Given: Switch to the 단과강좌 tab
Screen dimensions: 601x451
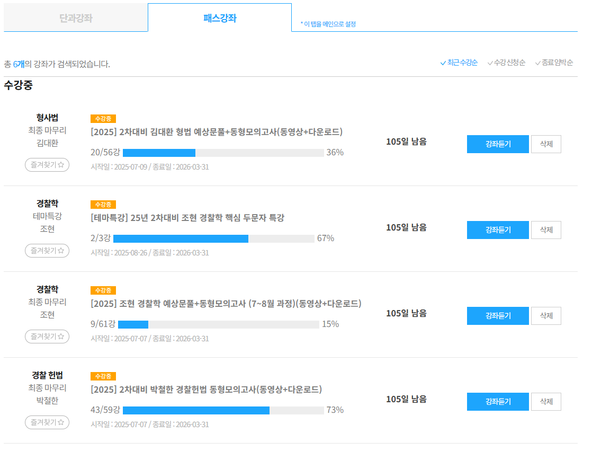Looking at the screenshot, I should point(76,18).
